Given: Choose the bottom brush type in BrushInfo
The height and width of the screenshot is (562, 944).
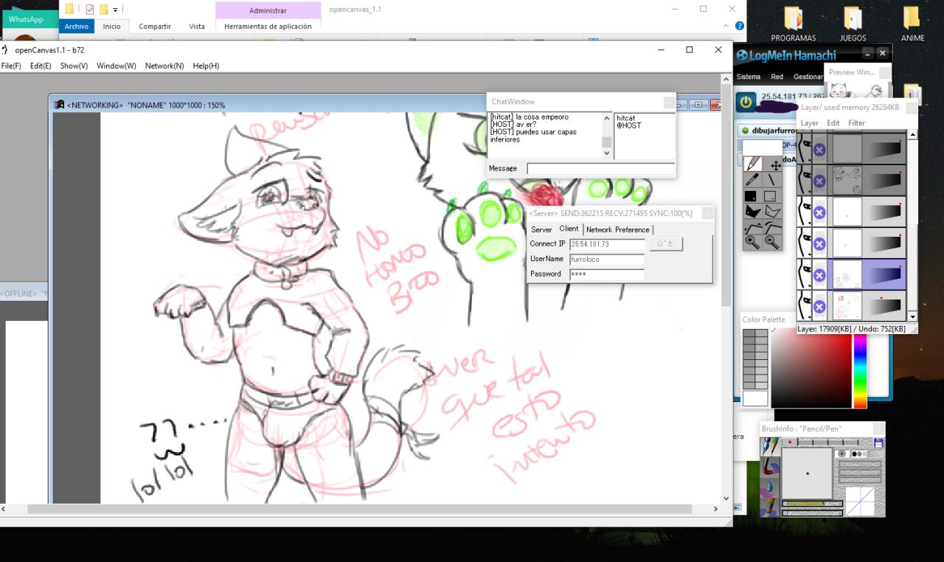Looking at the screenshot, I should (769, 506).
